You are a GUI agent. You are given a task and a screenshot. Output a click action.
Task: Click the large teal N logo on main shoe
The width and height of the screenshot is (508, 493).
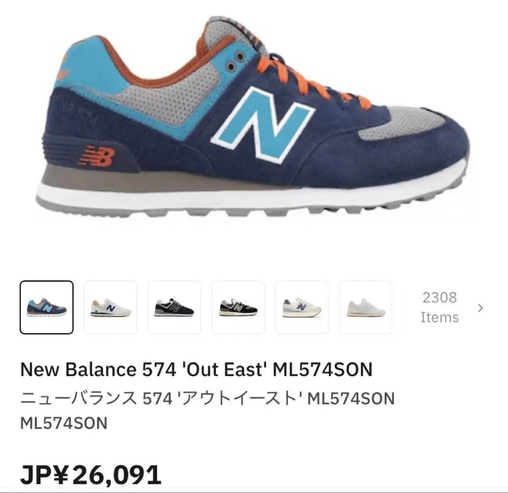tap(262, 125)
